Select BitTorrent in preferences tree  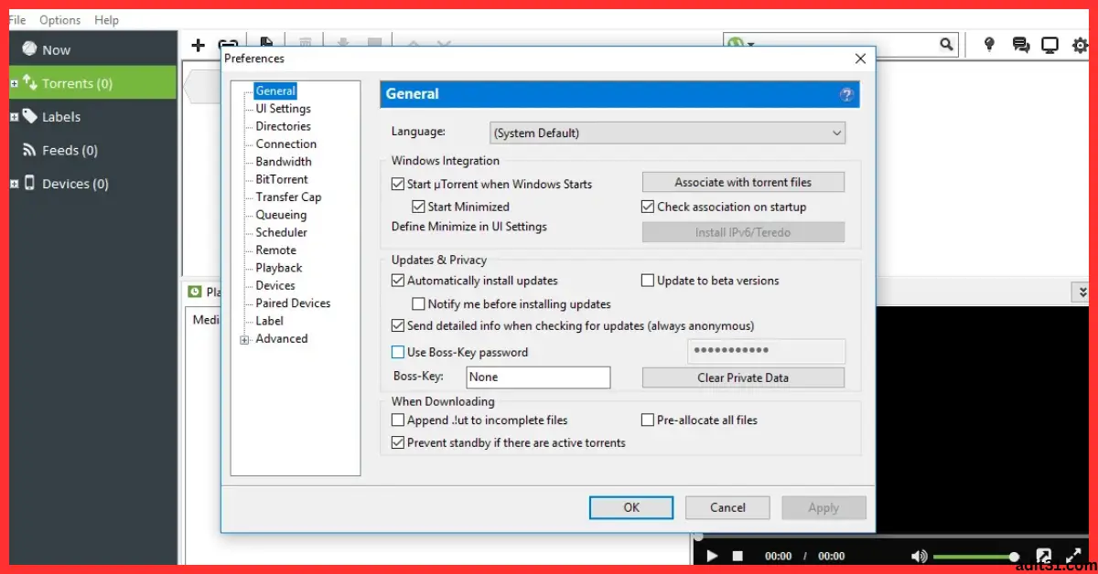pos(282,179)
